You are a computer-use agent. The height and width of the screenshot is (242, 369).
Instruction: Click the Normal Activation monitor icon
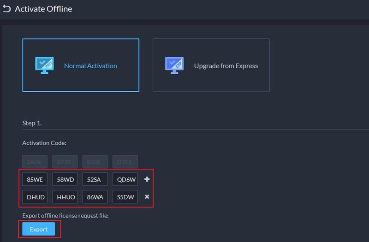click(45, 65)
